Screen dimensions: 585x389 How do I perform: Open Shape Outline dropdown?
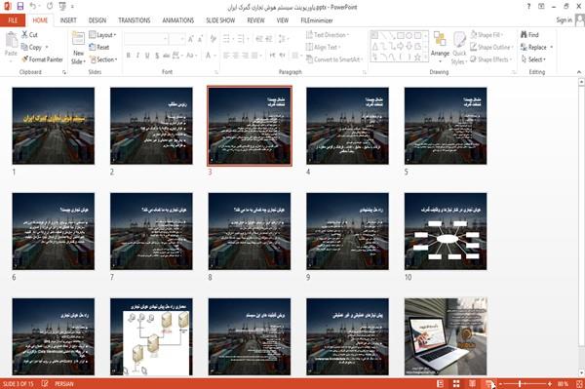pyautogui.click(x=491, y=47)
